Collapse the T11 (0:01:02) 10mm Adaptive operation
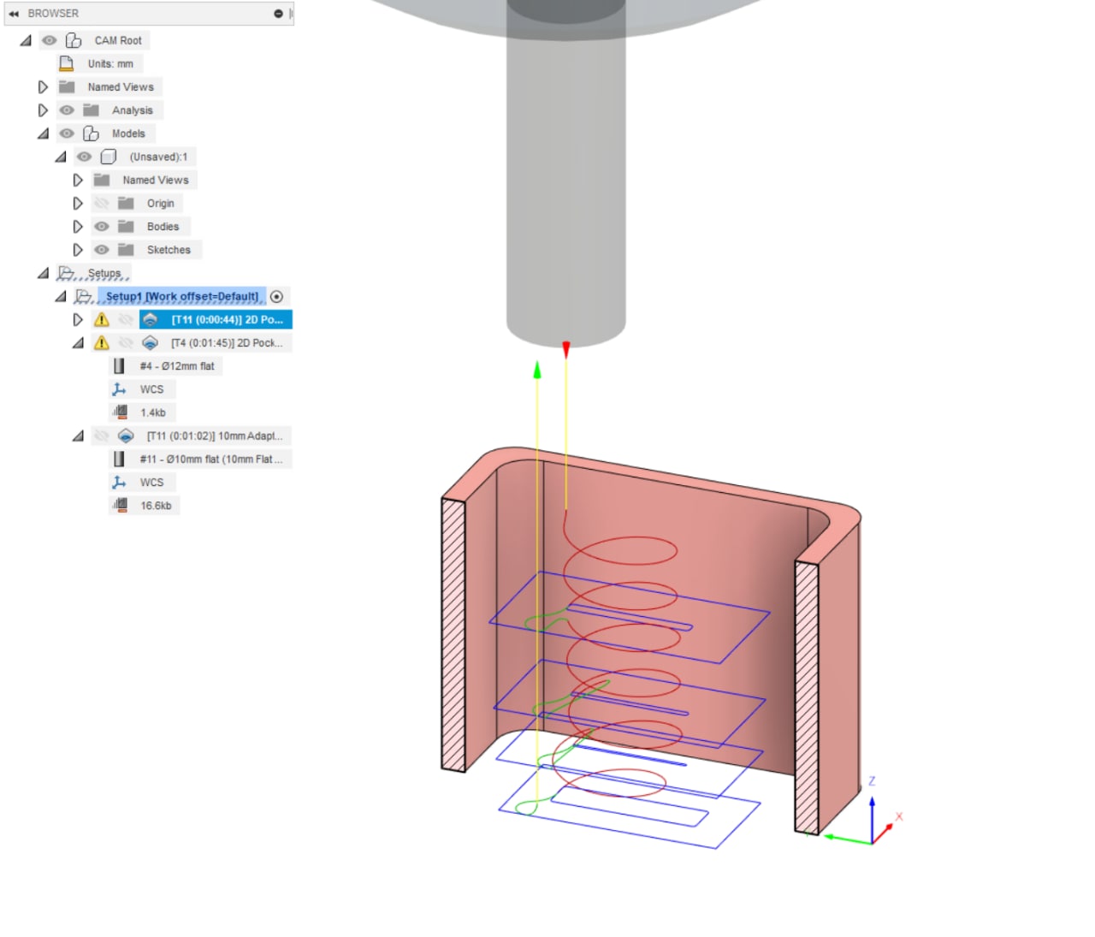Viewport: 1095px width, 937px height. tap(78, 436)
